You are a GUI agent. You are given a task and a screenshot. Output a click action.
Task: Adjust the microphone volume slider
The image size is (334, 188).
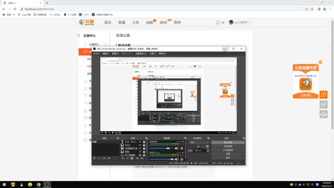[162, 159]
